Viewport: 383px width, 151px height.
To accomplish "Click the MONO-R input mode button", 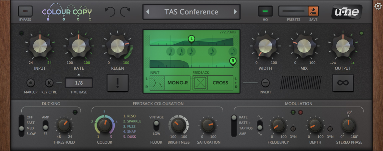I will click(x=177, y=83).
